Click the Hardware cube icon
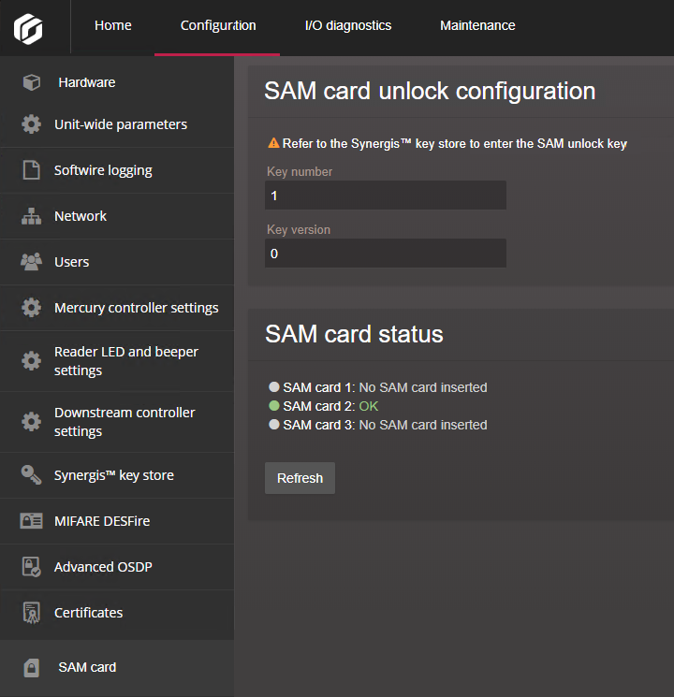The height and width of the screenshot is (697, 674). [32, 82]
